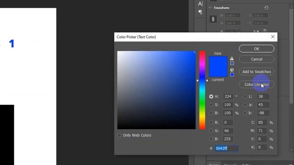This screenshot has height=165, width=294.
Task: Click the K black percentage field
Action: [x=262, y=147]
